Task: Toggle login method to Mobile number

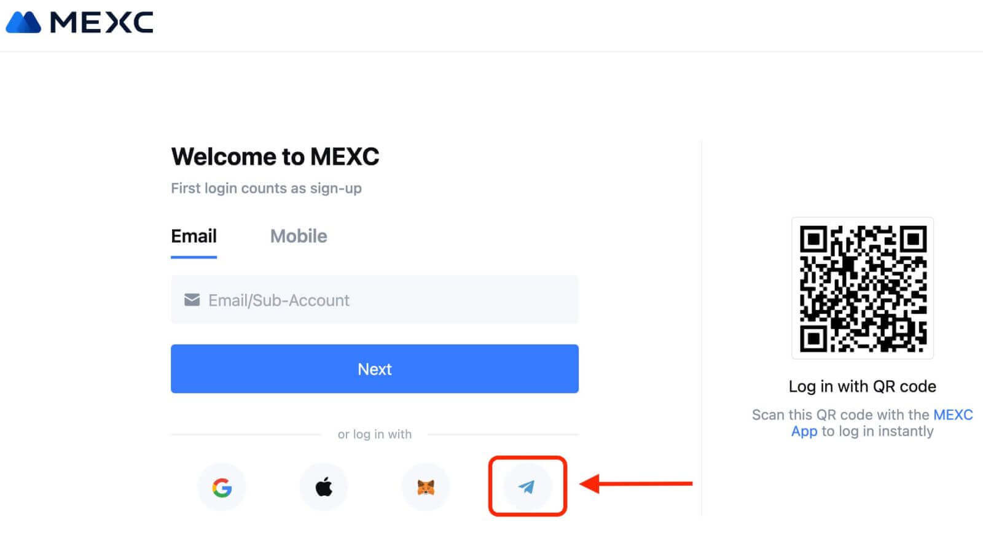Action: (x=299, y=236)
